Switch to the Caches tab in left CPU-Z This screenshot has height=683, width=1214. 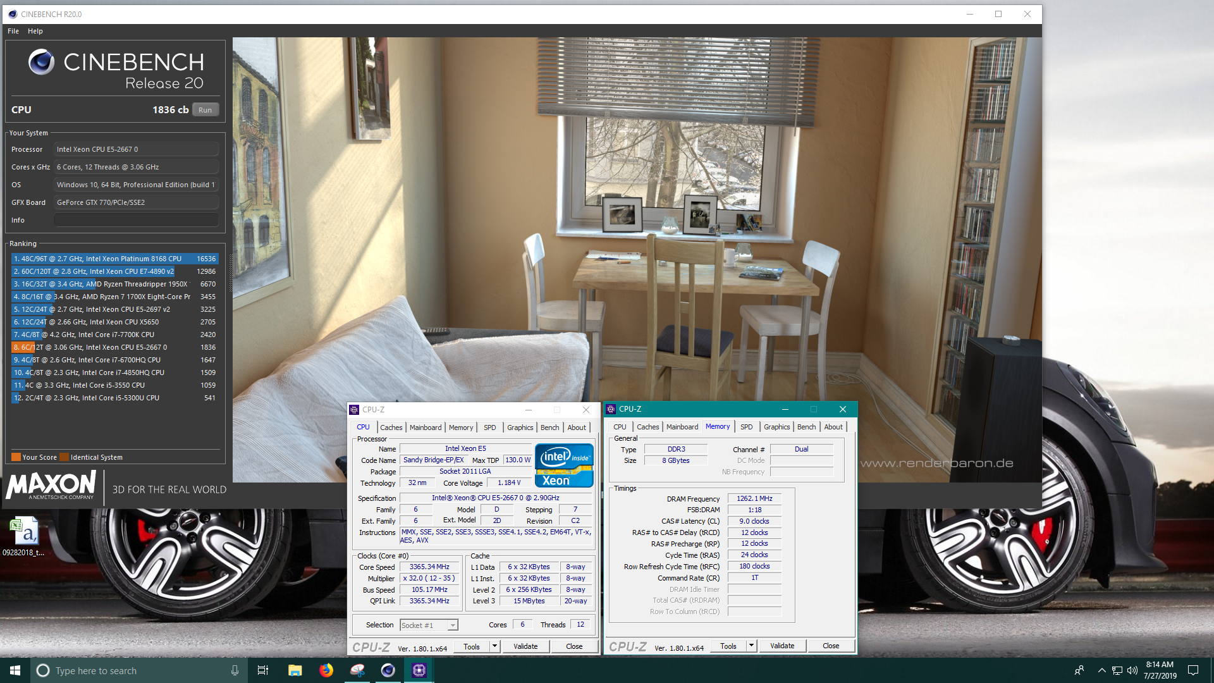coord(391,428)
